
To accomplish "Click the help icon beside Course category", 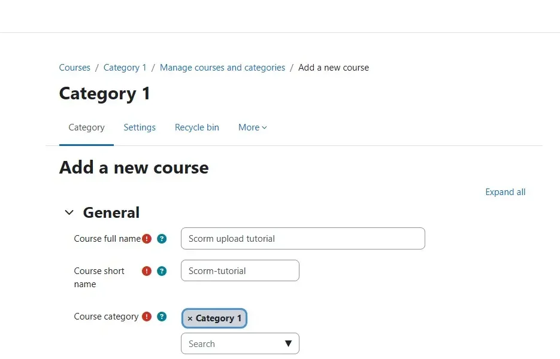I will (161, 317).
